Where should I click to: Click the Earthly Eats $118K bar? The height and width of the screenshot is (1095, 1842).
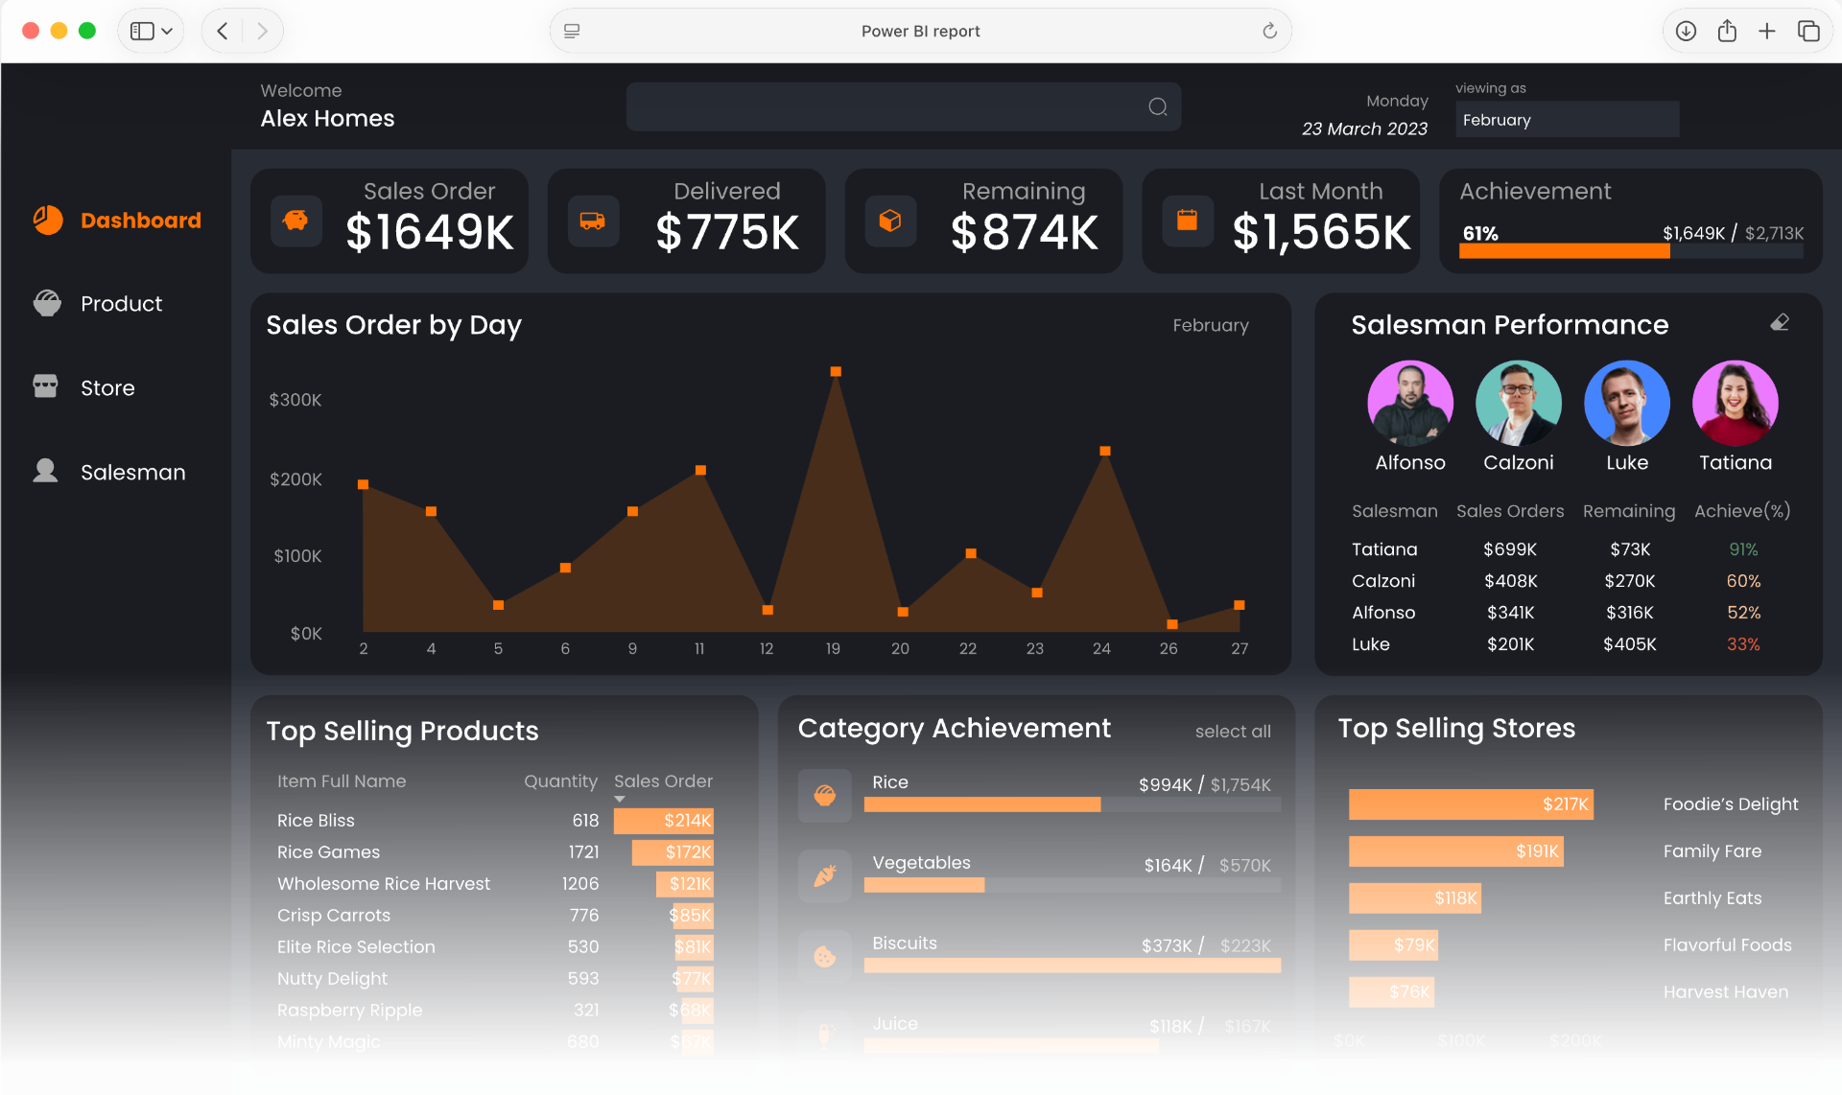[1415, 898]
